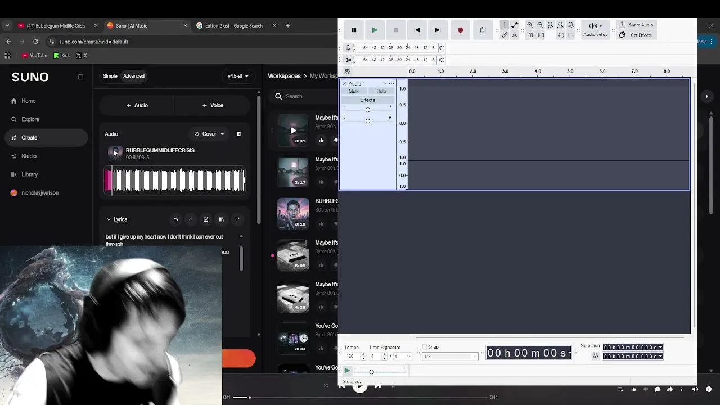
Task: Click the Audacity Zoom Toggle icon
Action: (570, 25)
